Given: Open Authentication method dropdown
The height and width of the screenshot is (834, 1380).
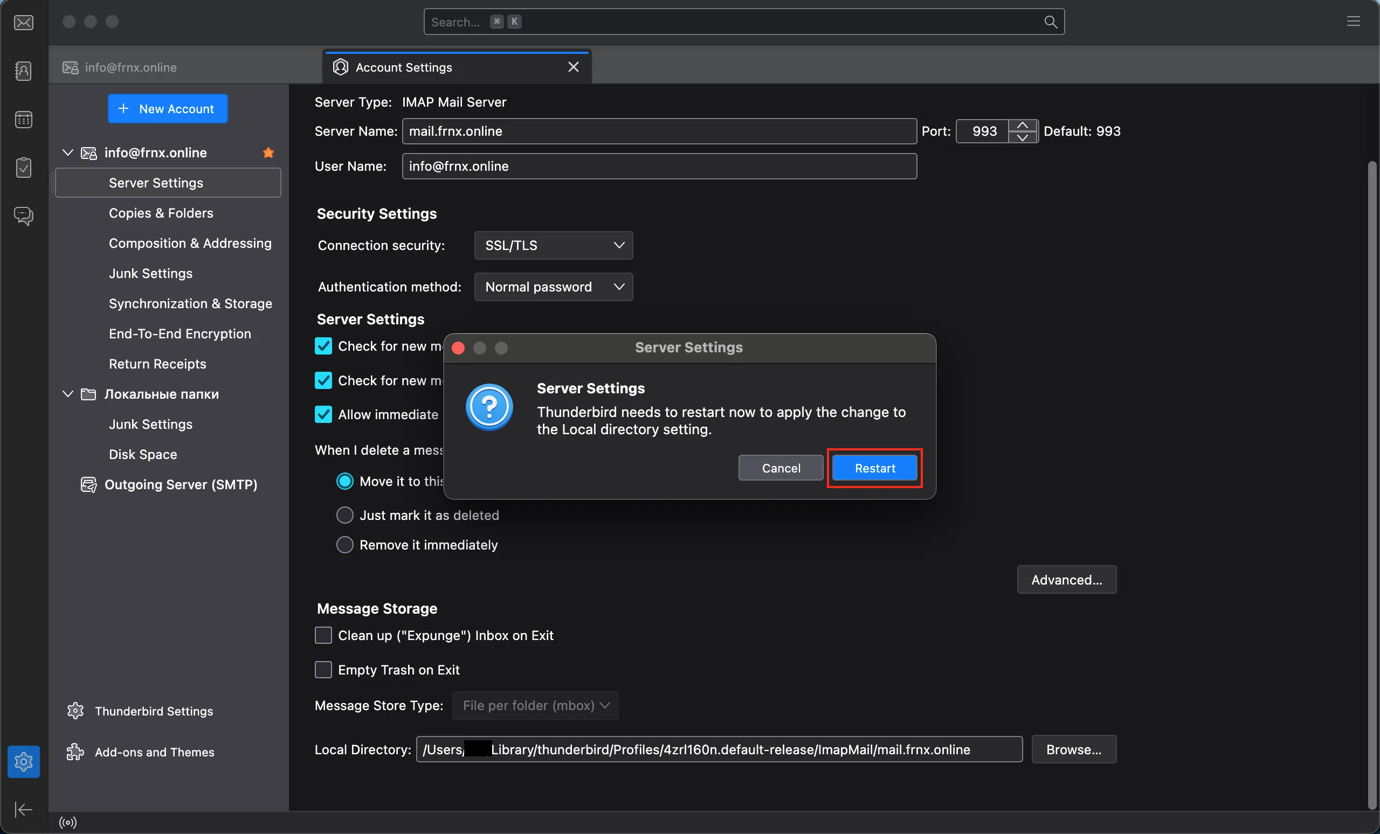Looking at the screenshot, I should (x=553, y=287).
